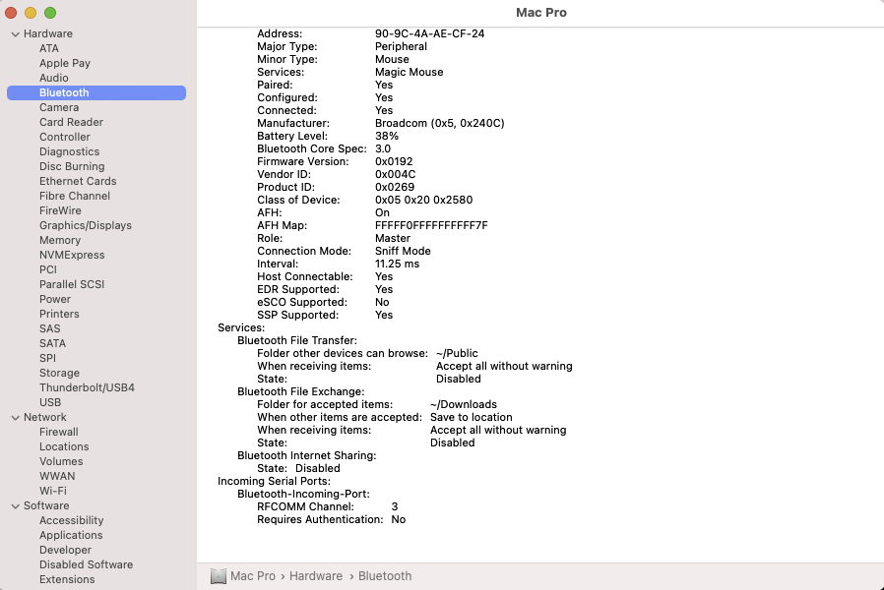Click the Hardware category label
Screen dimensions: 884x590
click(x=48, y=33)
